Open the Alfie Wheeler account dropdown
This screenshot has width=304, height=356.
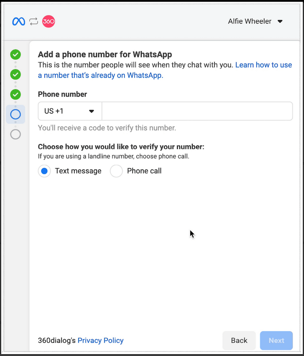pyautogui.click(x=255, y=21)
